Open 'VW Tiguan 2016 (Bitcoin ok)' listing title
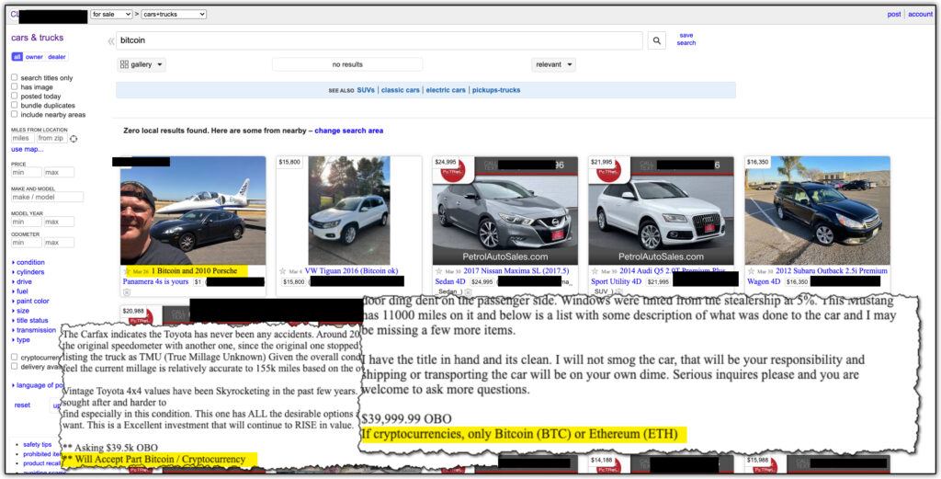Screen dimensions: 941x479 [x=351, y=271]
